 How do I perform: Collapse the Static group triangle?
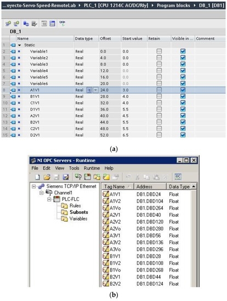point(19,45)
